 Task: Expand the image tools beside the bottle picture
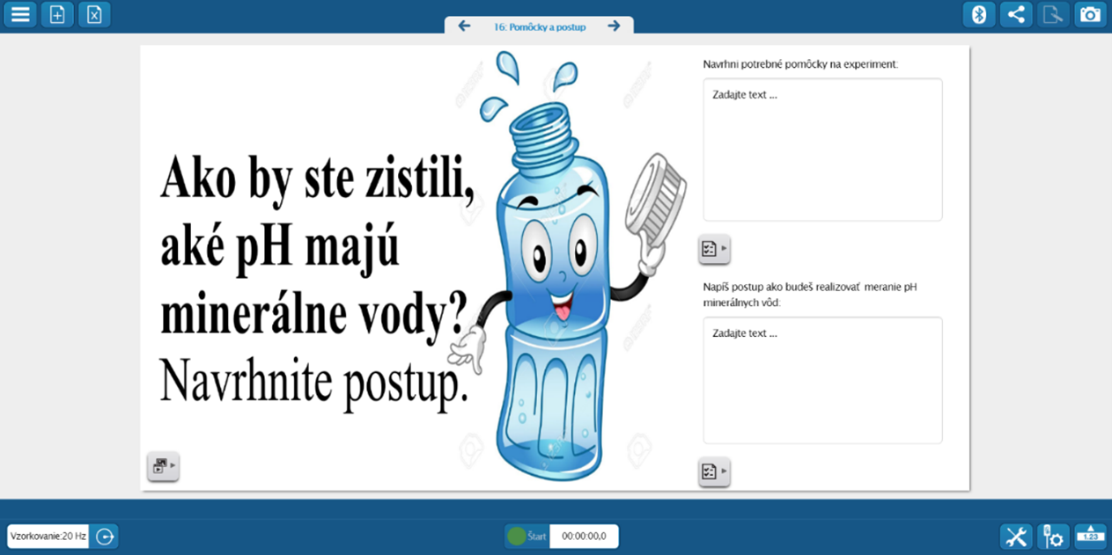[163, 466]
